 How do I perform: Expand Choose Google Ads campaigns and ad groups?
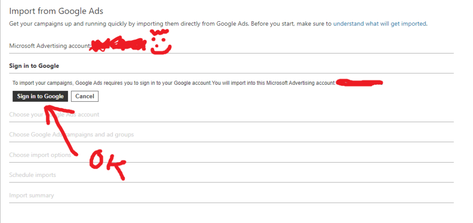click(72, 135)
